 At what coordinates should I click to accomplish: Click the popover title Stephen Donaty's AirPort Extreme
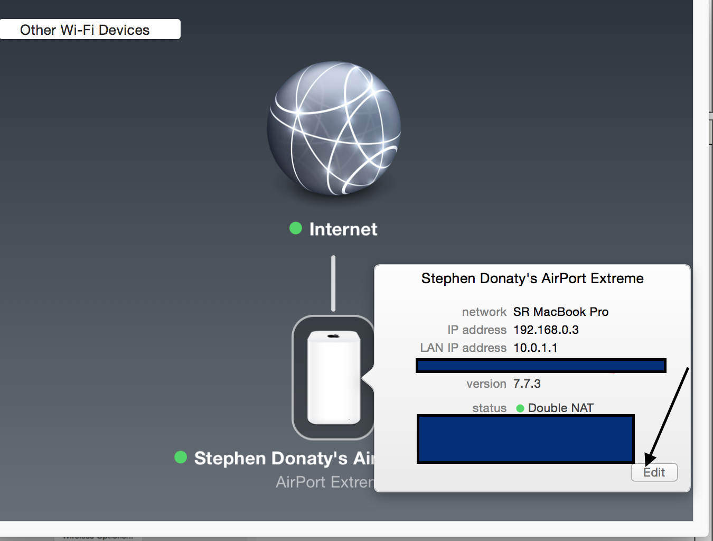pyautogui.click(x=532, y=278)
